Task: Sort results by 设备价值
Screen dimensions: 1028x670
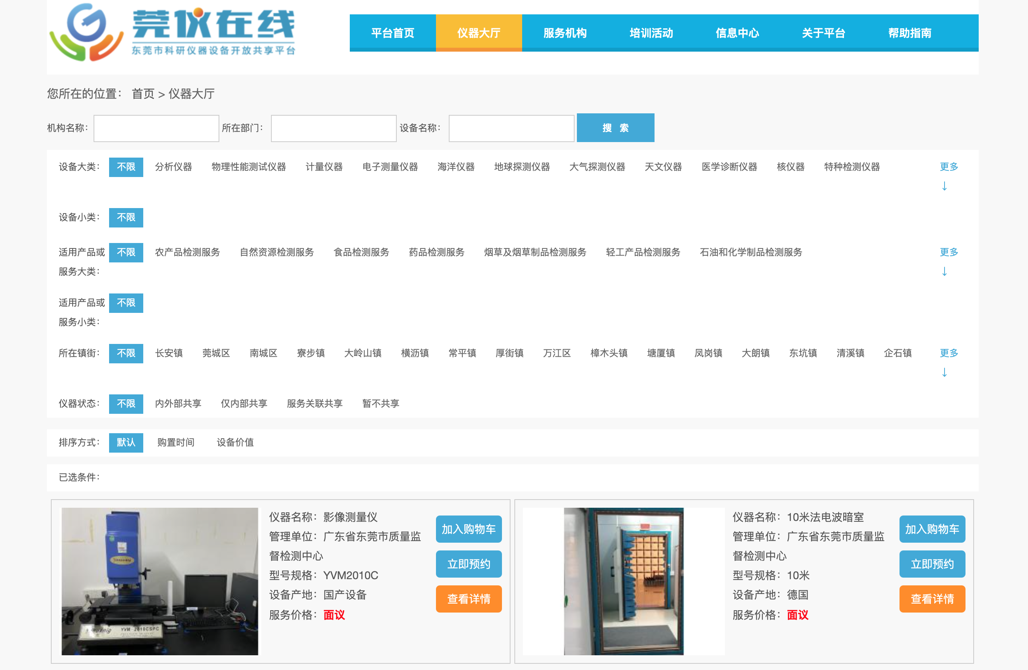Action: pyautogui.click(x=234, y=443)
